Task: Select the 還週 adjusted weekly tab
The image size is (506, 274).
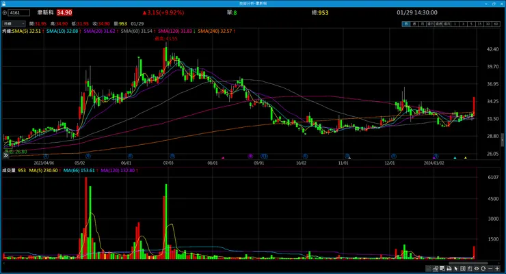Action: [x=438, y=24]
